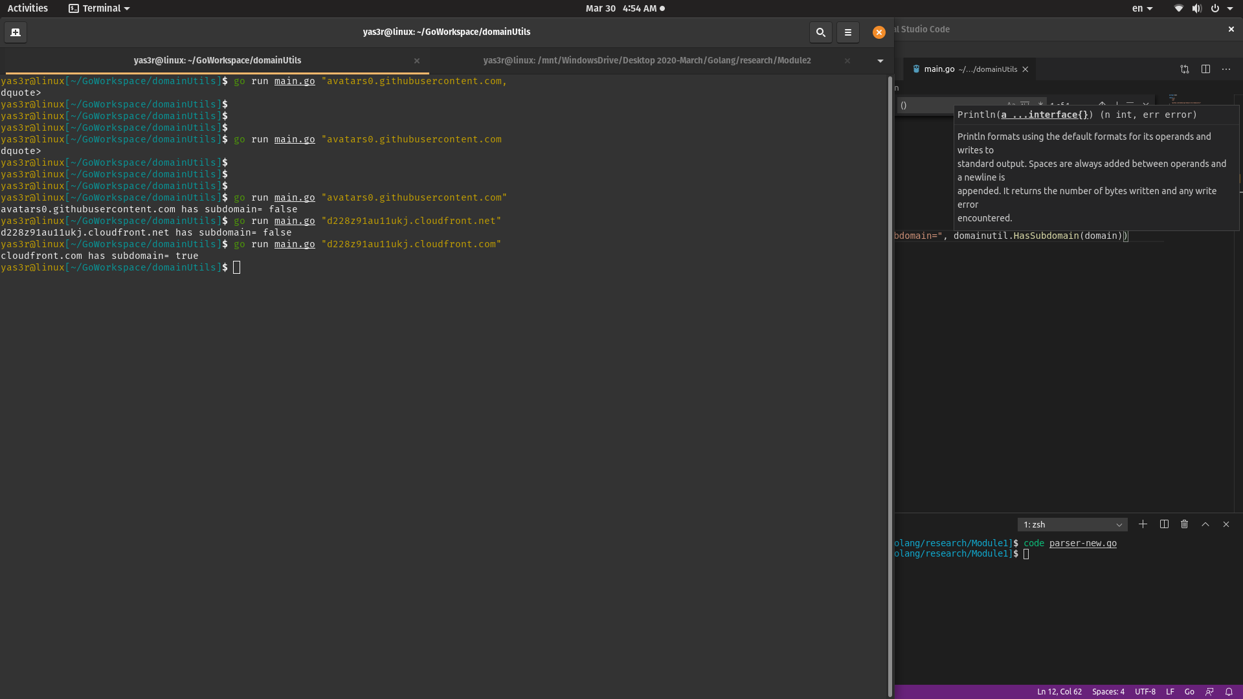Toggle Match Whole Word in the find widget
This screenshot has width=1243, height=699.
(1025, 104)
